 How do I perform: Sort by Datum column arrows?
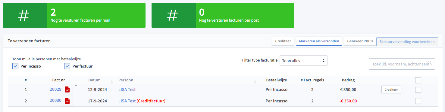click(x=112, y=81)
